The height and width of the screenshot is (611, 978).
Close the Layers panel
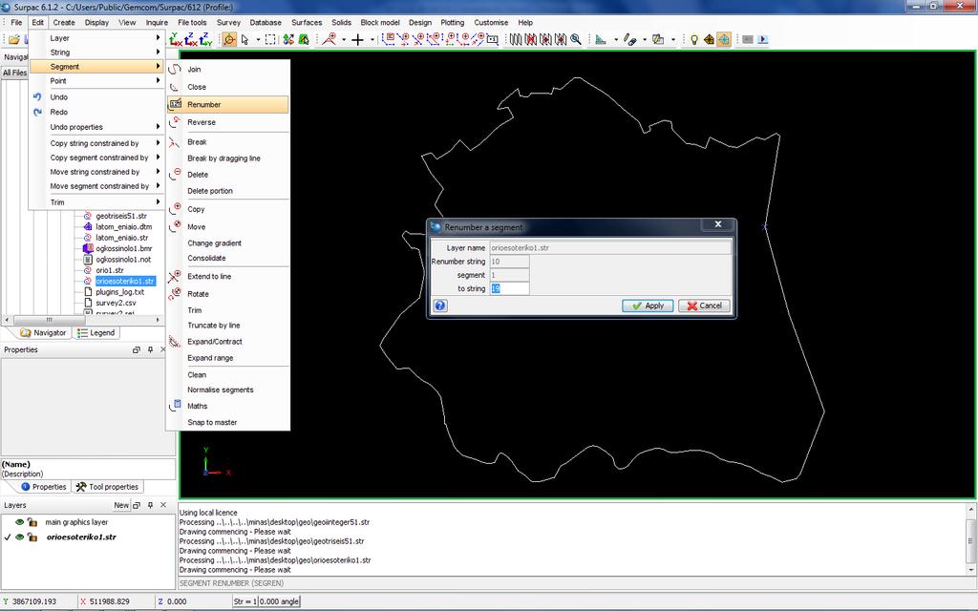click(163, 505)
